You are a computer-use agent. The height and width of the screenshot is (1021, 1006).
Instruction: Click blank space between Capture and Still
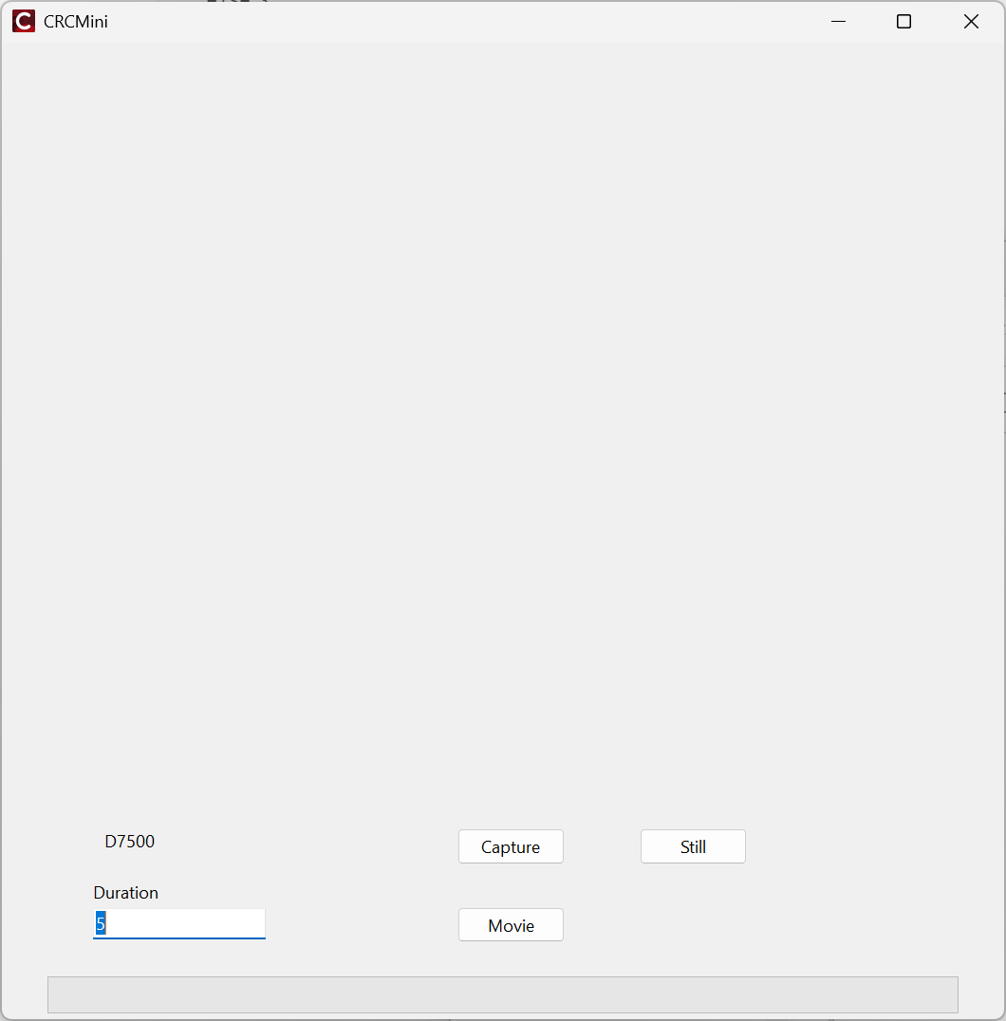(602, 846)
